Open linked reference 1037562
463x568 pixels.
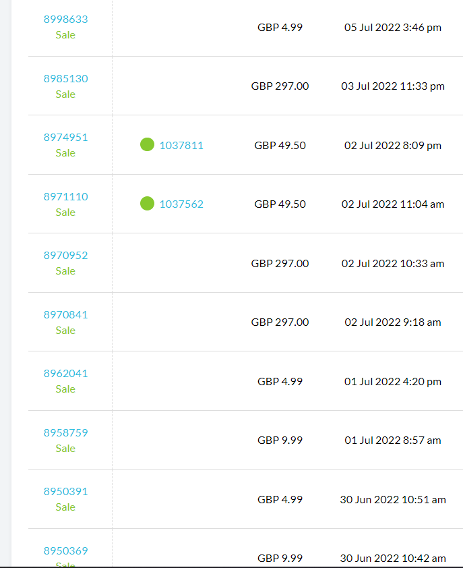[x=181, y=204]
